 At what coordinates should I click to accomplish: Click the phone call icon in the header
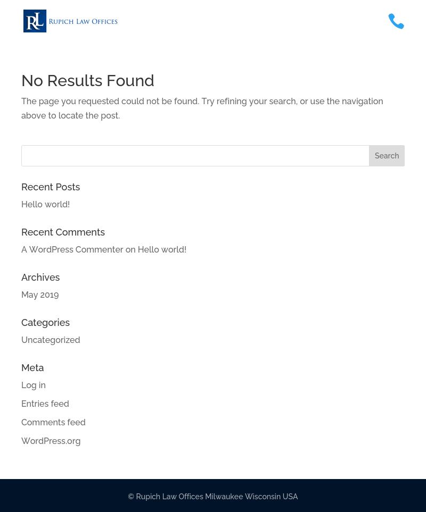[x=396, y=21]
